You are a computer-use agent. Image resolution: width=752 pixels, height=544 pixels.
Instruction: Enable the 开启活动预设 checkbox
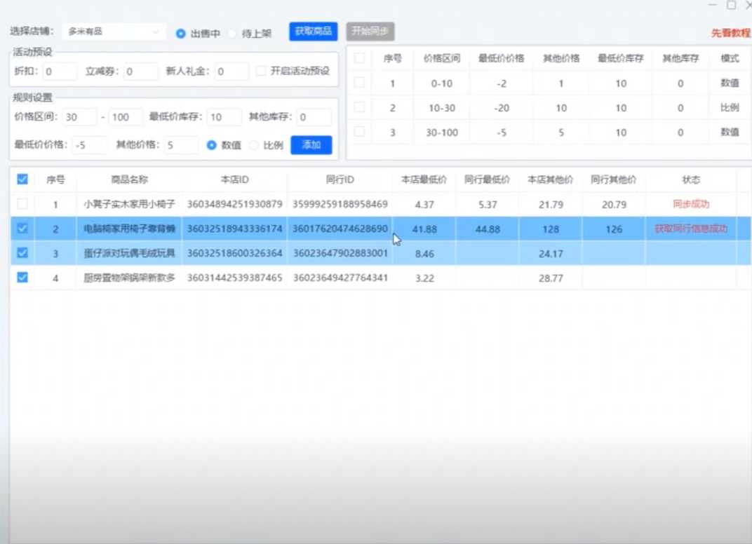[261, 71]
